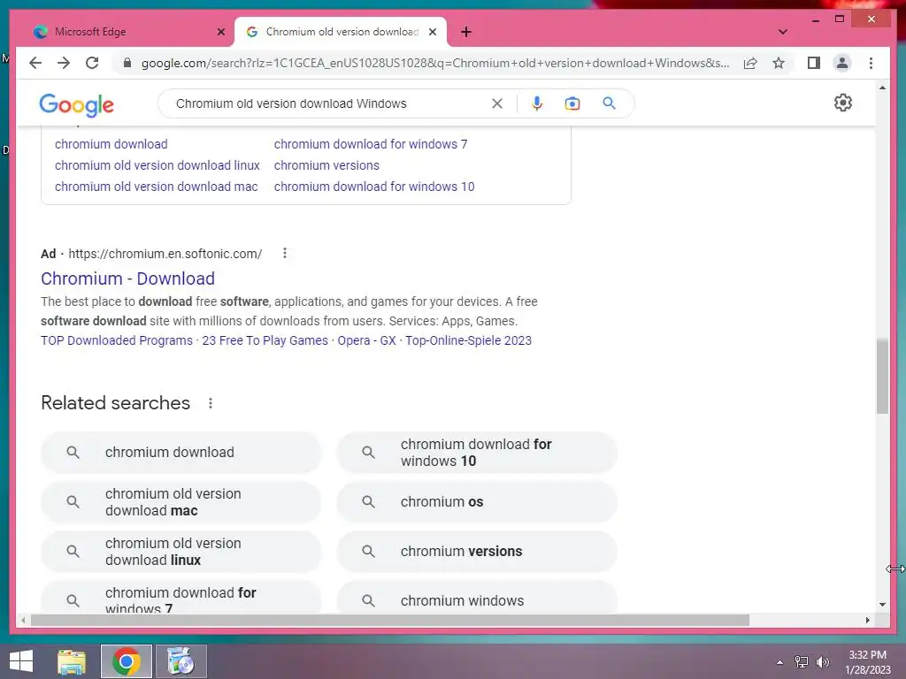
Task: Open 'chromium old version download linux' link
Action: coord(157,165)
